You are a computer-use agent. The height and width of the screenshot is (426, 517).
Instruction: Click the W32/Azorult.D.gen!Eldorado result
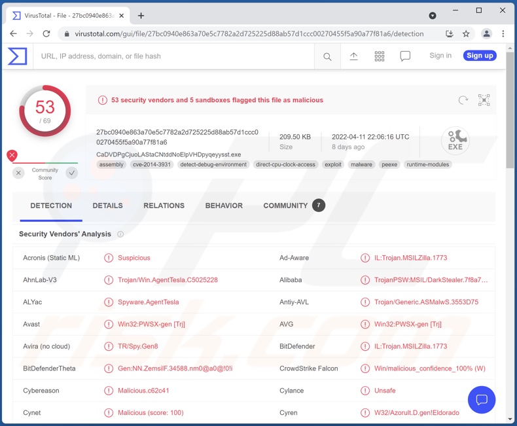coord(416,413)
